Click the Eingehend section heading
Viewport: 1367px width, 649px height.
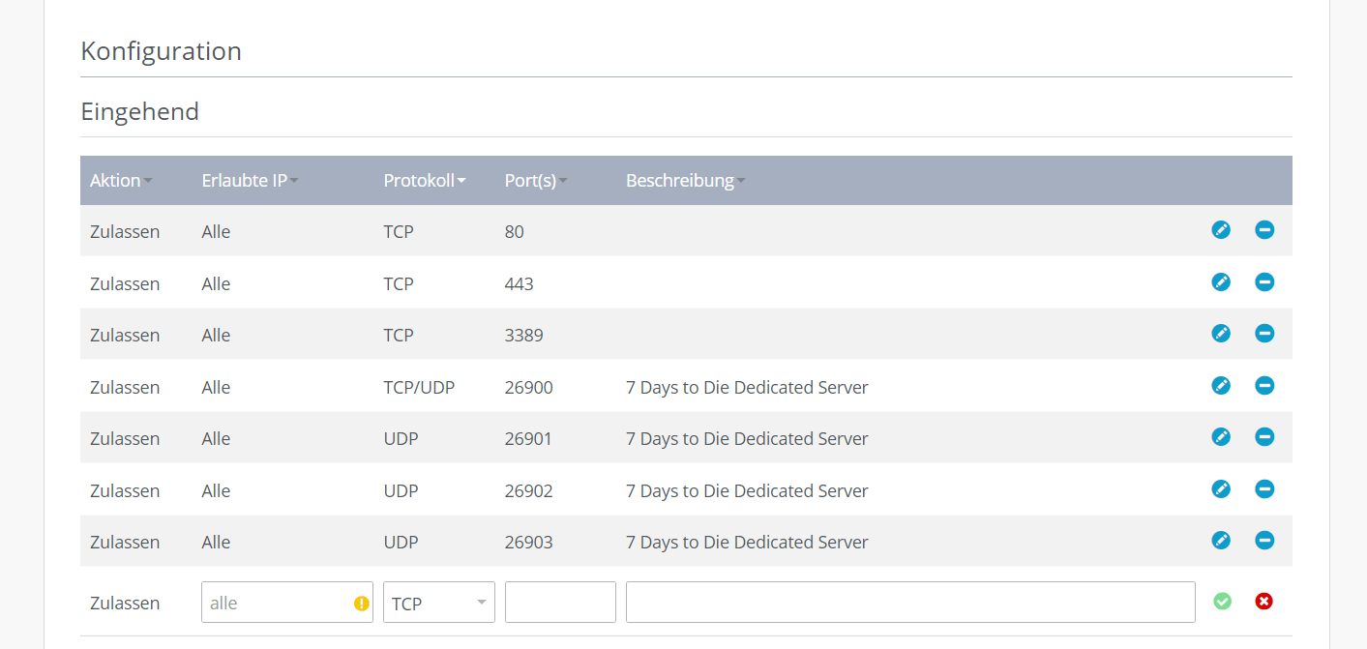tap(140, 112)
